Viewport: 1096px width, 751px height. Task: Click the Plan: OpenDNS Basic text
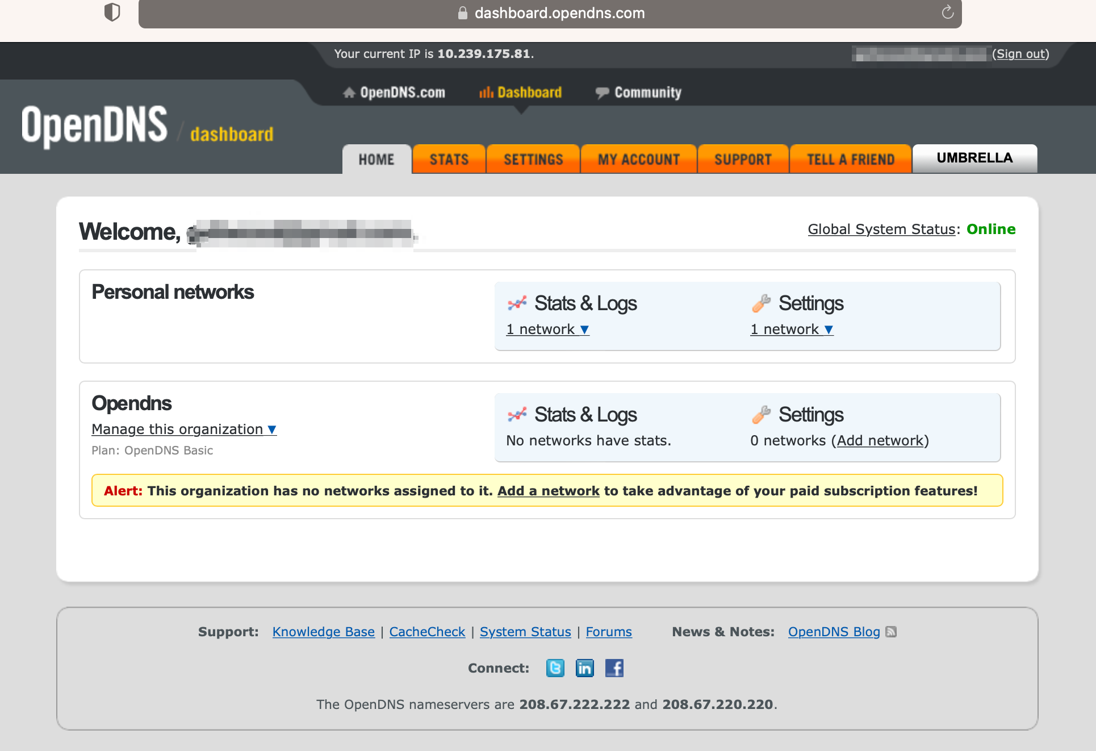pos(152,450)
